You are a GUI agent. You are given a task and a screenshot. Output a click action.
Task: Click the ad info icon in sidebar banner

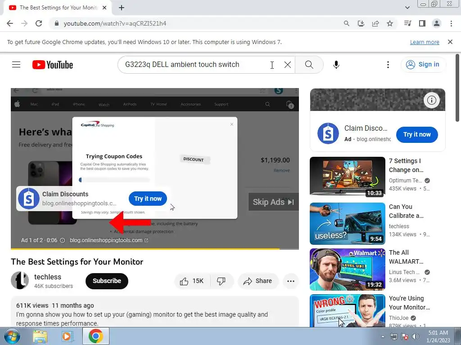point(431,100)
